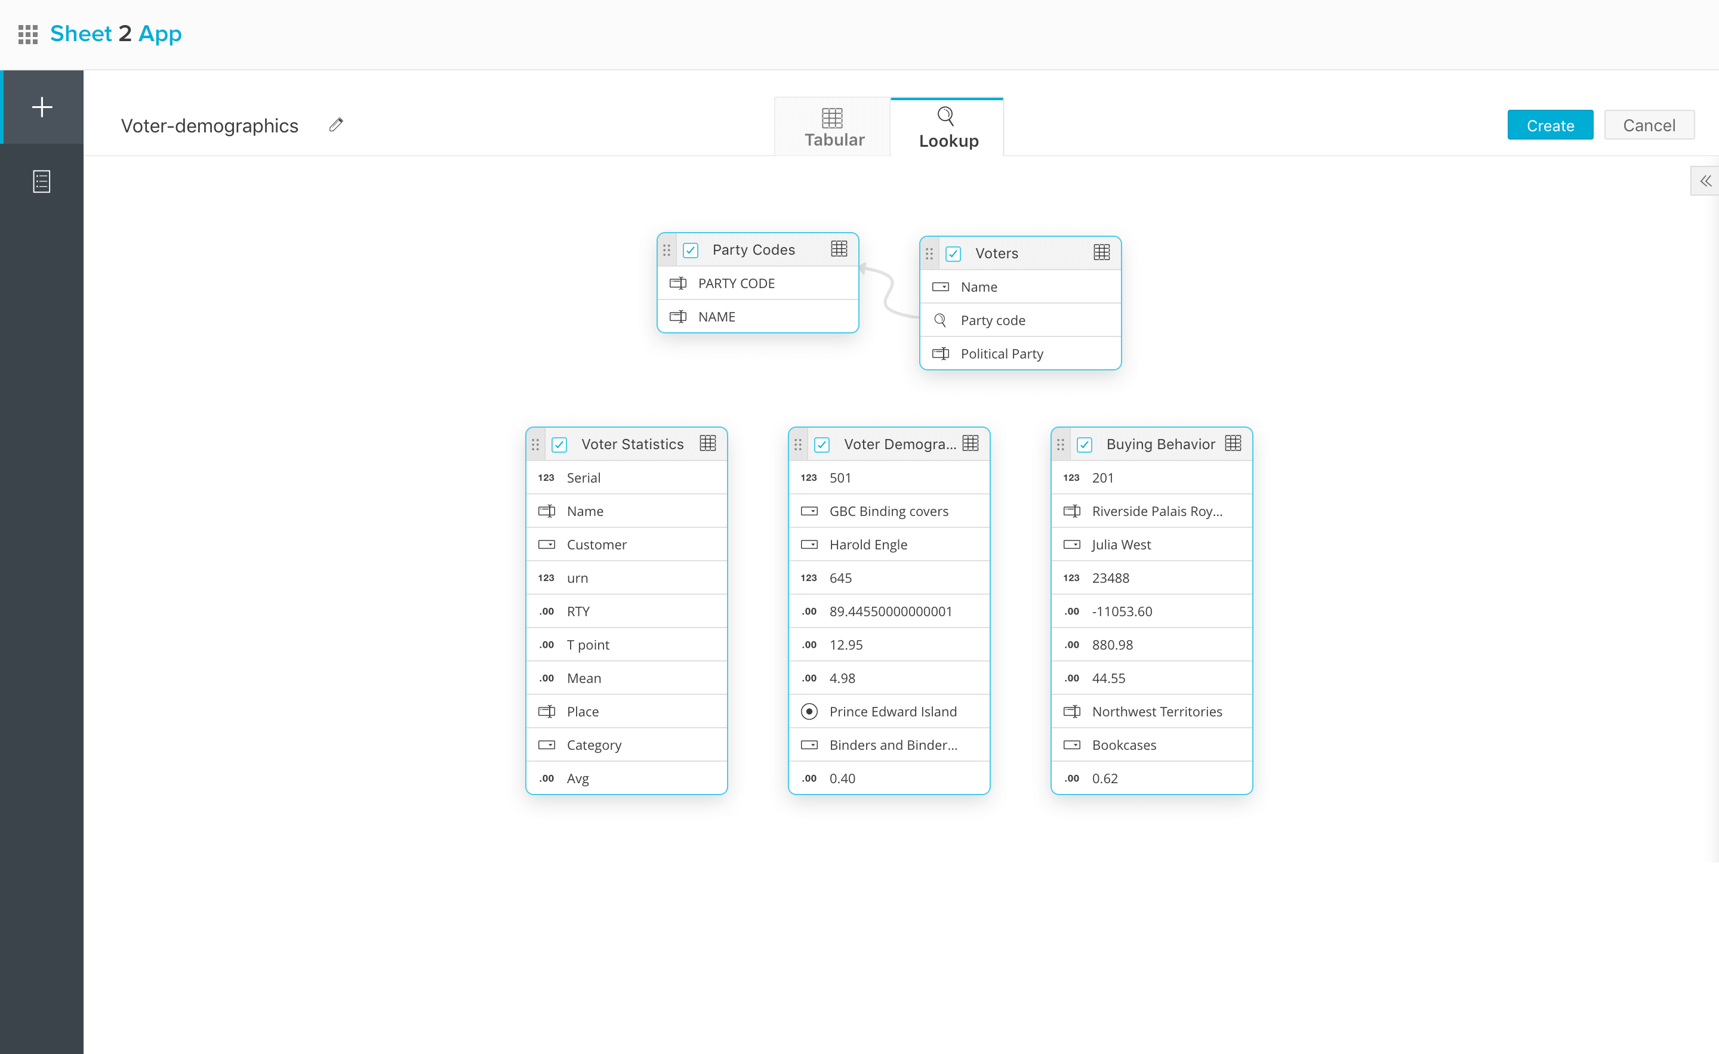1719x1054 pixels.
Task: Grab the Voters card drag handle
Action: click(929, 253)
